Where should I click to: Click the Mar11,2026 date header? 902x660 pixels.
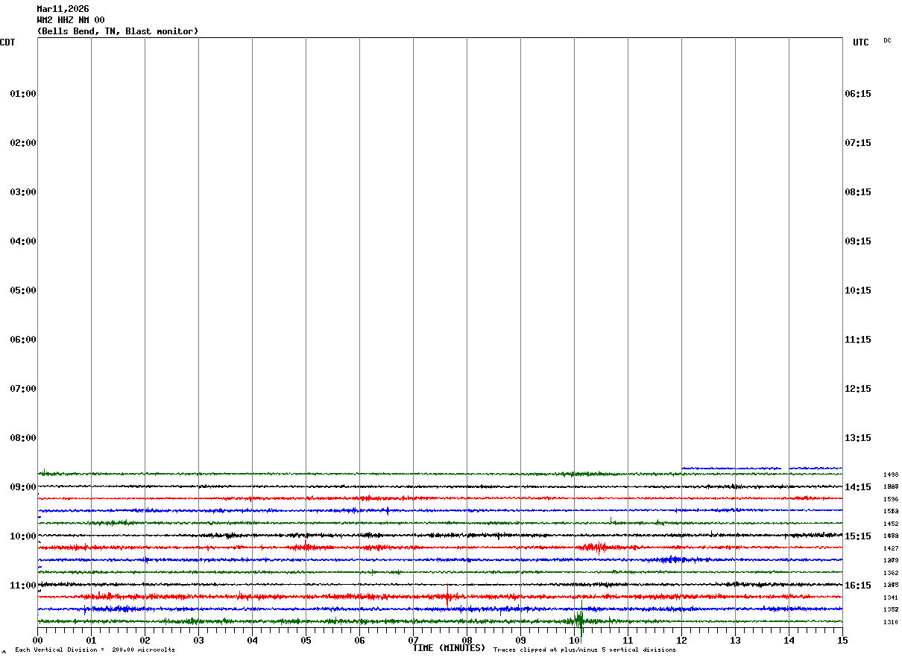coord(63,9)
